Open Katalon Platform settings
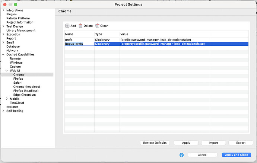The image size is (257, 163). click(x=18, y=18)
